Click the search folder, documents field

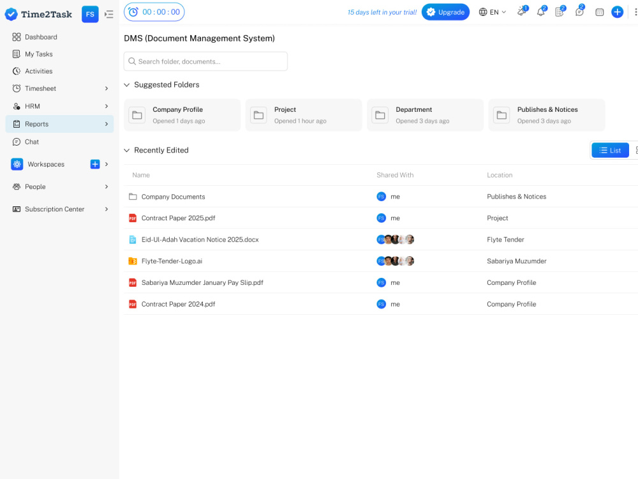[x=205, y=61]
